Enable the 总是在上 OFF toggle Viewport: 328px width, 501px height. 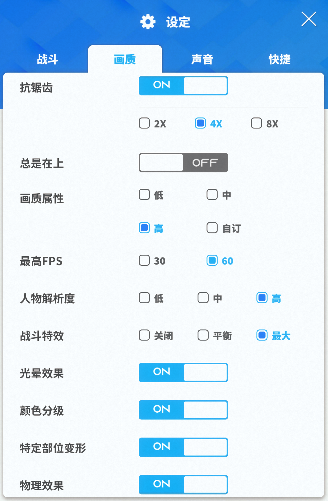tap(183, 163)
